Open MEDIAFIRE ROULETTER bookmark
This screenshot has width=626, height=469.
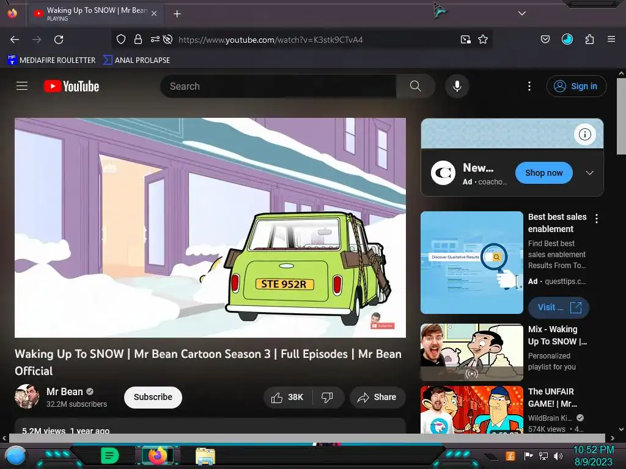click(51, 60)
